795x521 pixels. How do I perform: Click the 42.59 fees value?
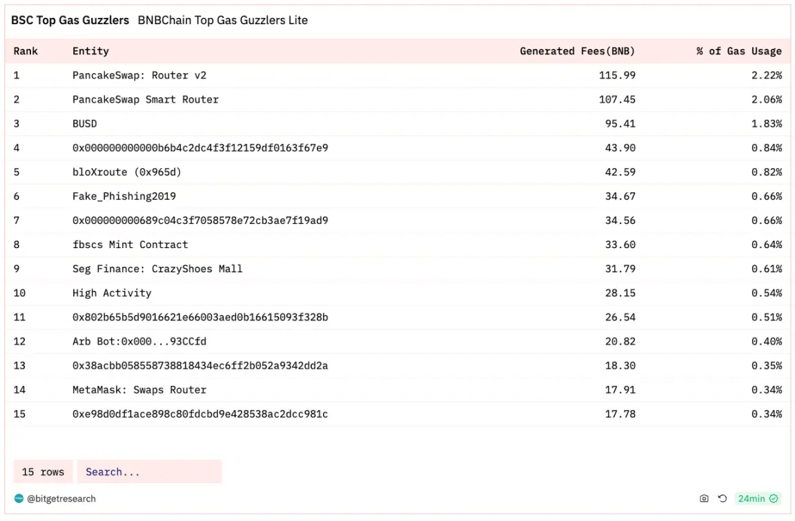click(x=620, y=172)
